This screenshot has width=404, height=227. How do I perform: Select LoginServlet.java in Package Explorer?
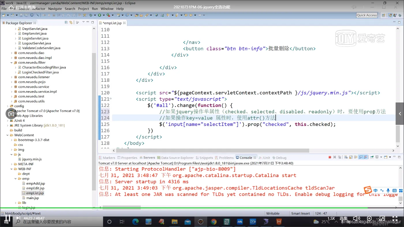click(35, 38)
